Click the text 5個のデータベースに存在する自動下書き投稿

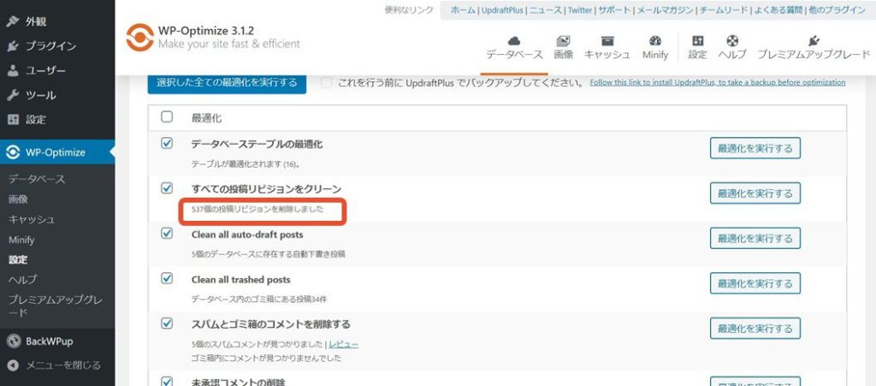[268, 254]
